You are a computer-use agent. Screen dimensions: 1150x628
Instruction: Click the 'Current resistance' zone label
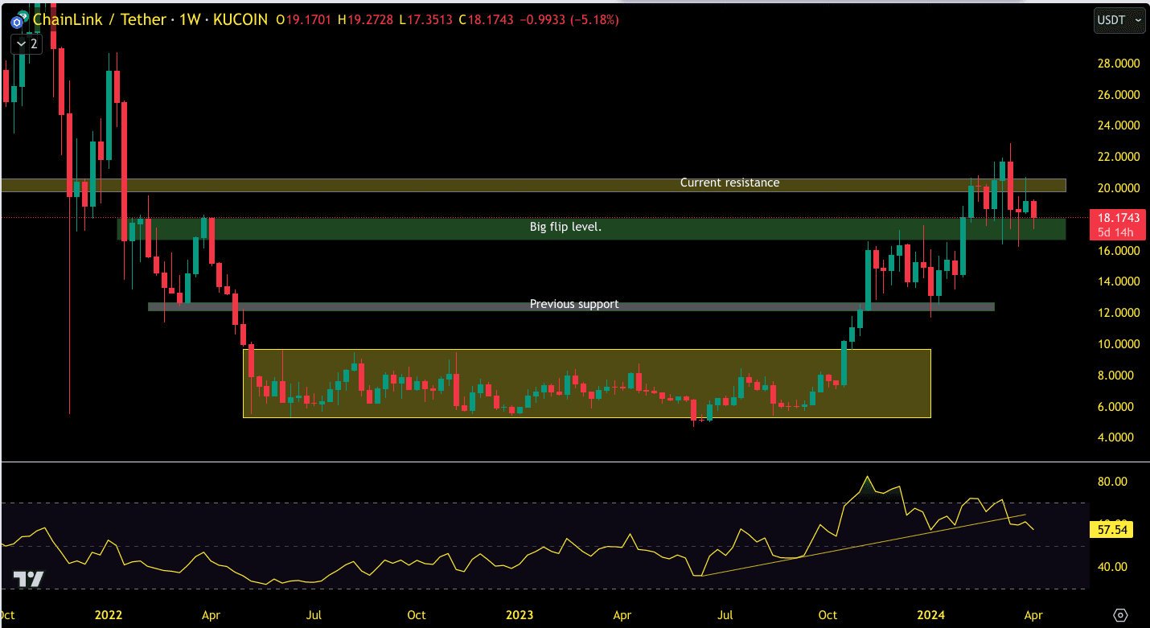coord(729,183)
